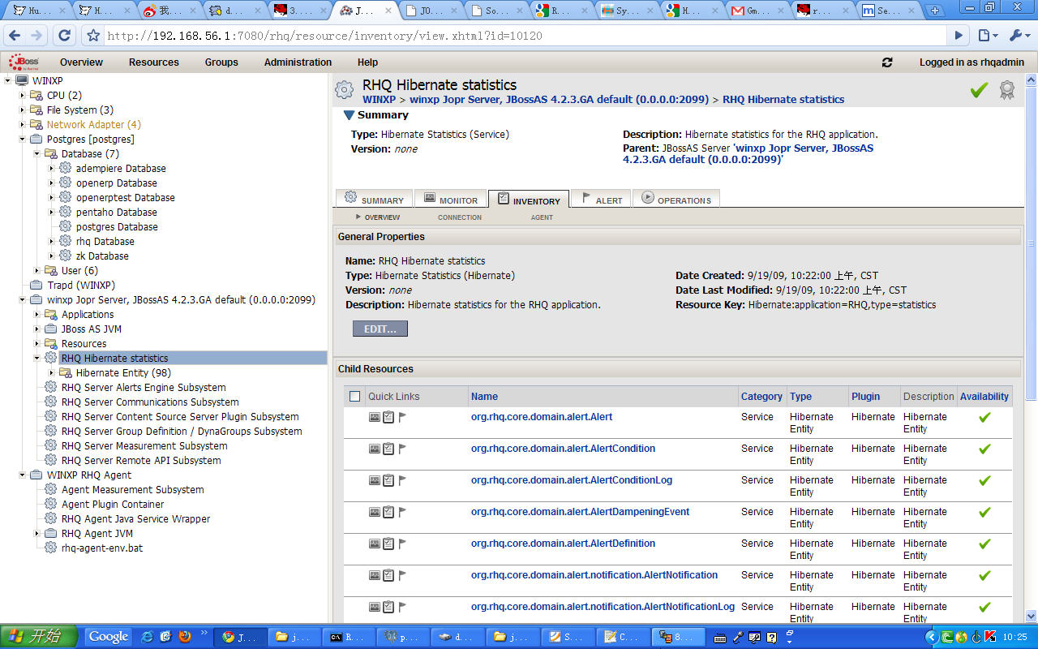Open the browser wrench settings menu

coord(1017,36)
